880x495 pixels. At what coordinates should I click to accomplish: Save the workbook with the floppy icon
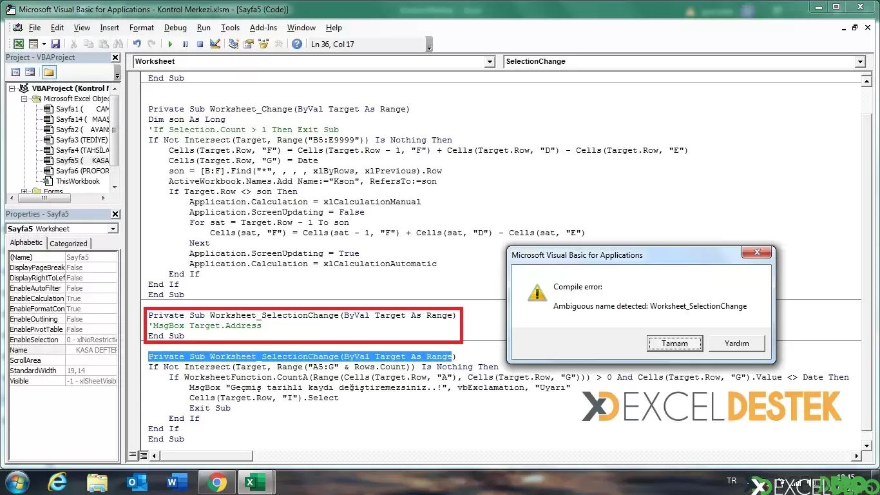pos(55,44)
